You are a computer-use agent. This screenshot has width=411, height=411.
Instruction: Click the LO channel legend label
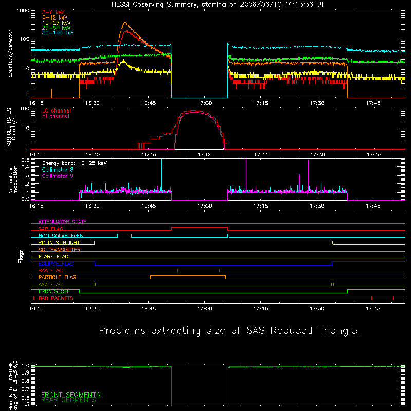tap(57, 110)
